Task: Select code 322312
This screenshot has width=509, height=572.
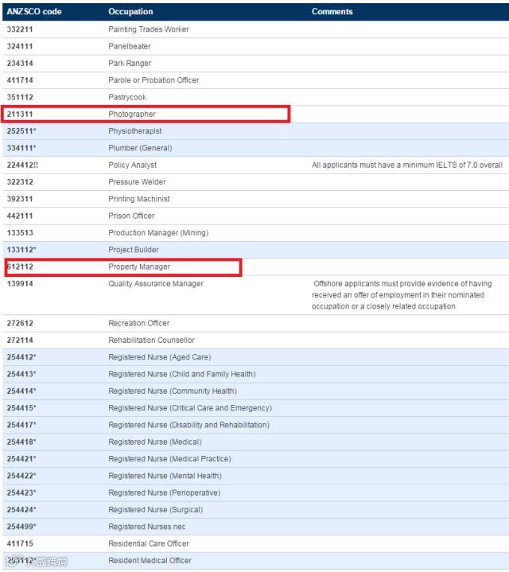Action: tap(20, 181)
